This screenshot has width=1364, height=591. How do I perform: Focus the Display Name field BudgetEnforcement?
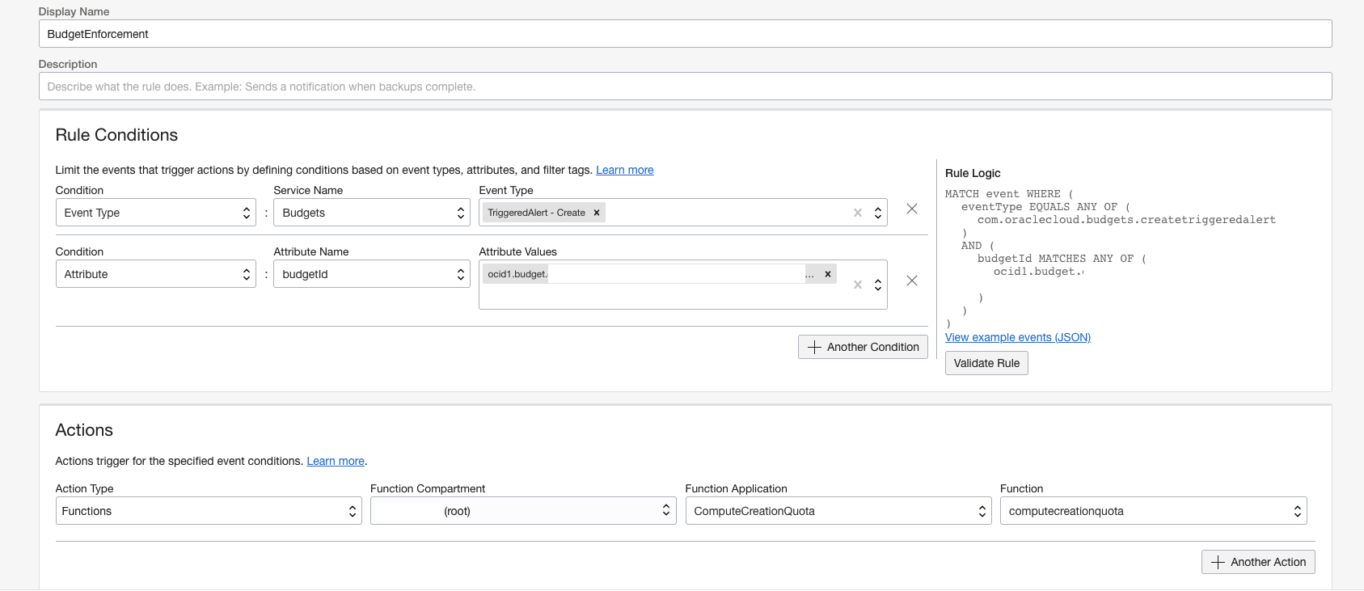click(x=686, y=34)
